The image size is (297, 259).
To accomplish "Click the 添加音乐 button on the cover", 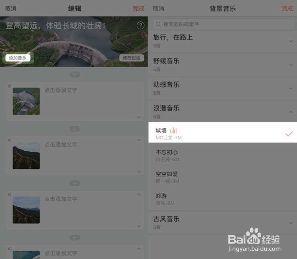I will (x=18, y=58).
